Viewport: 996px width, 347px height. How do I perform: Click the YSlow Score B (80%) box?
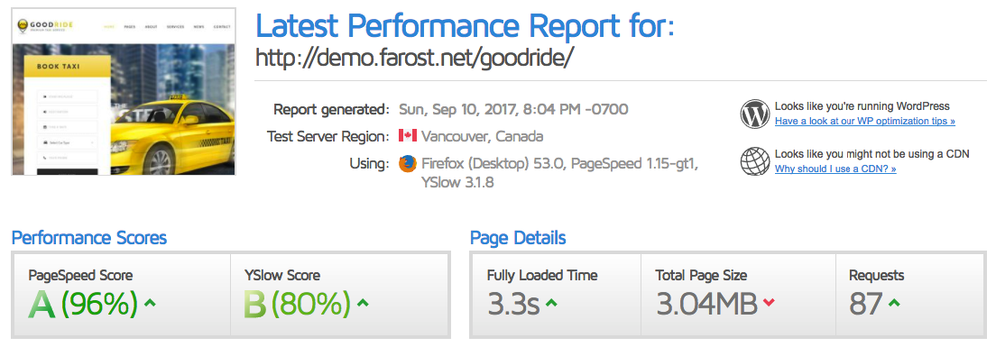(338, 295)
